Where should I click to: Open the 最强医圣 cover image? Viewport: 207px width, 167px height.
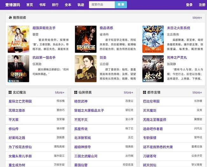point(86,39)
